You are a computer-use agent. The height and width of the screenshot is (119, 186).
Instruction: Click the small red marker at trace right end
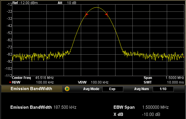184,57
